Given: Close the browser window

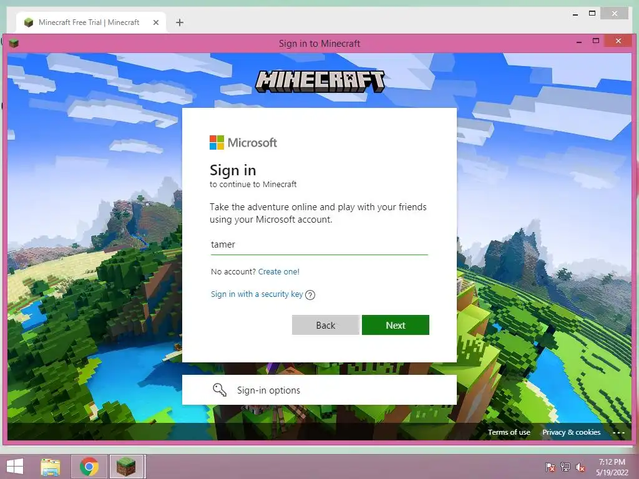Looking at the screenshot, I should pyautogui.click(x=615, y=14).
